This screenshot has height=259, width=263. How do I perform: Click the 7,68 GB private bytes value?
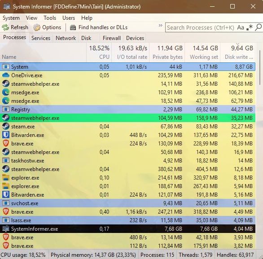click(x=173, y=228)
